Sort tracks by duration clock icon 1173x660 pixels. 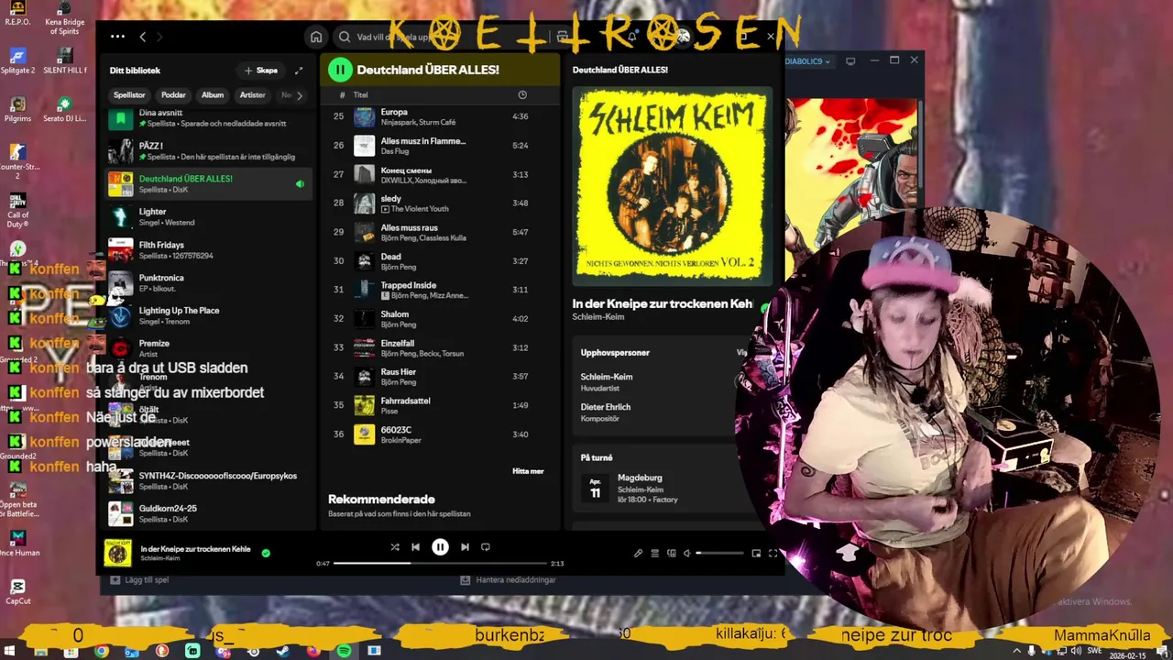click(522, 94)
